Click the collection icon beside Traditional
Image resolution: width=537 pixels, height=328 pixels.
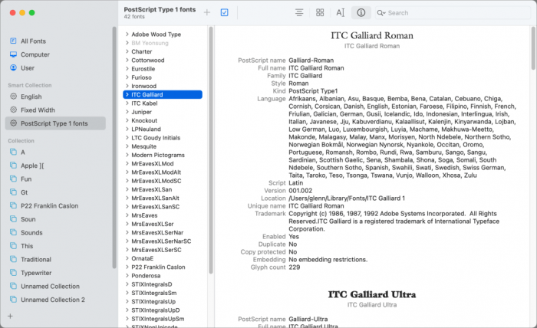pos(13,259)
